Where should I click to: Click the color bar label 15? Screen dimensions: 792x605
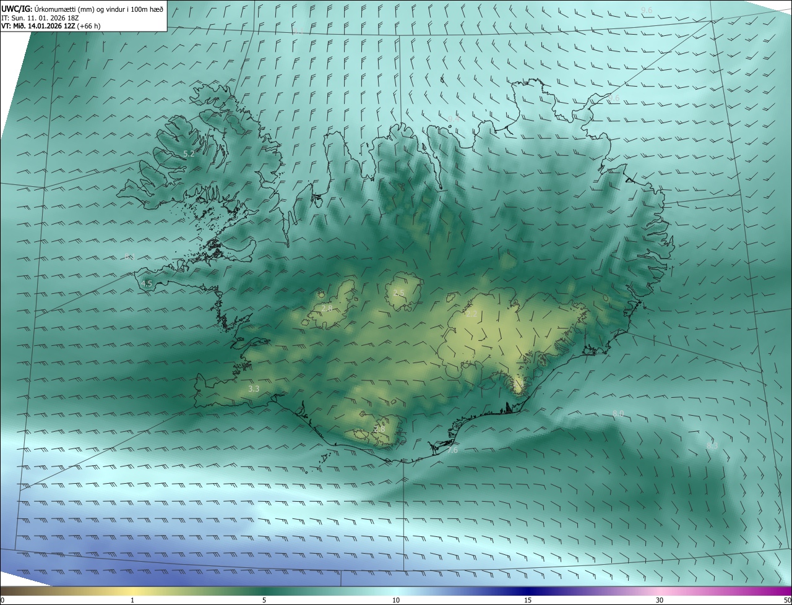[528, 600]
